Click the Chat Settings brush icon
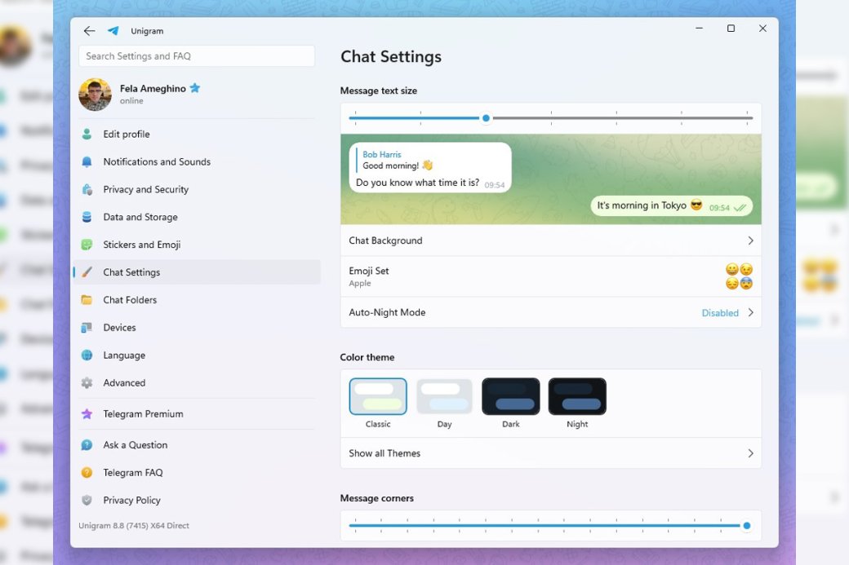This screenshot has width=849, height=565. 87,272
